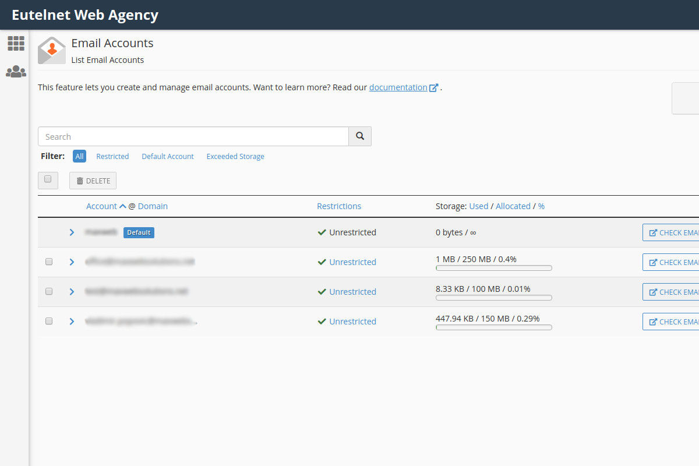Click storage bar for 447.94 KB / 150 MB
Viewport: 699px width, 466px height.
click(x=494, y=327)
